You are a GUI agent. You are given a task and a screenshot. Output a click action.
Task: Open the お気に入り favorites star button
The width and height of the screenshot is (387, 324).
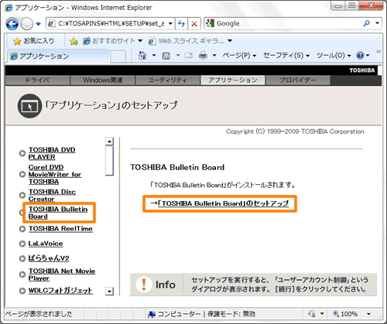click(33, 41)
